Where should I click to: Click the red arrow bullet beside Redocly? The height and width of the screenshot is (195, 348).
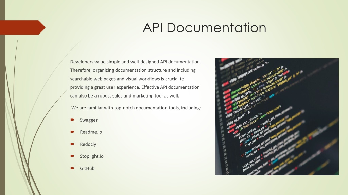72,144
